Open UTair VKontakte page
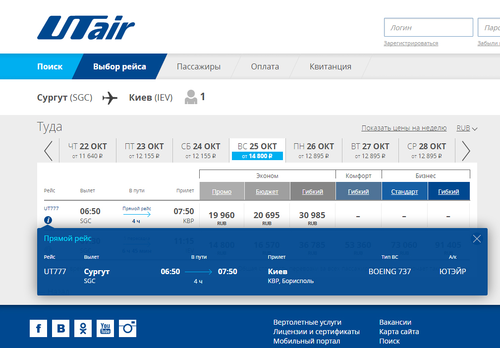The height and width of the screenshot is (348, 500). click(x=60, y=328)
